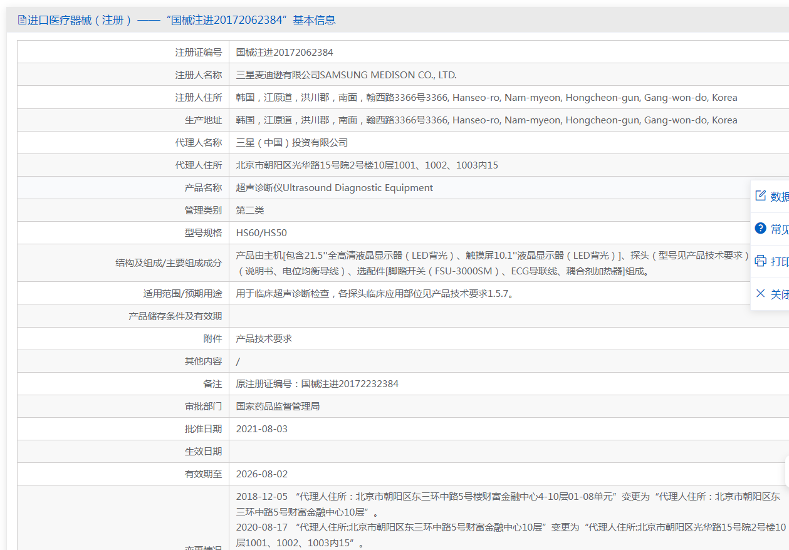This screenshot has height=550, width=789.
Task: Open the 产品技术要求 attachment link
Action: pyautogui.click(x=264, y=339)
